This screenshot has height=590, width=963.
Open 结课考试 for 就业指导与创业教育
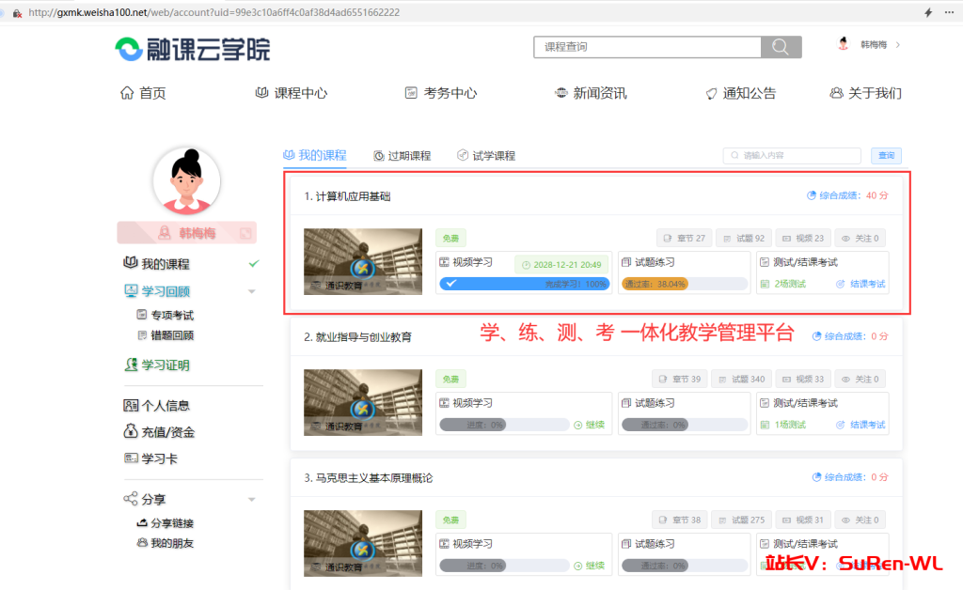(860, 425)
